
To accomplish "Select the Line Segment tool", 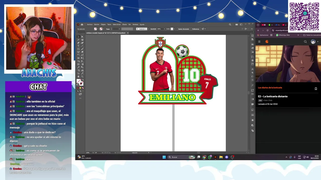I will (x=82, y=46).
